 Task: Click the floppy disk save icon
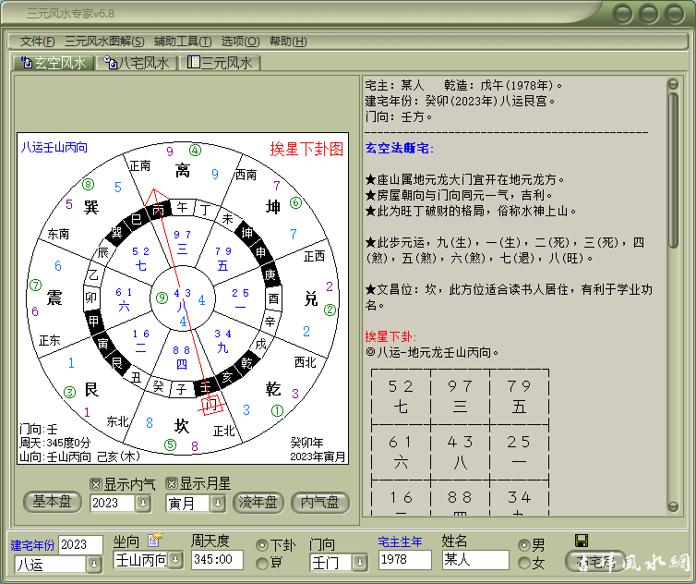(582, 541)
